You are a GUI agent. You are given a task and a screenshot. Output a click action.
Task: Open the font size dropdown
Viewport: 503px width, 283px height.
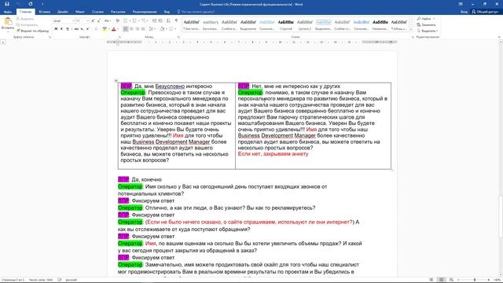pyautogui.click(x=87, y=21)
